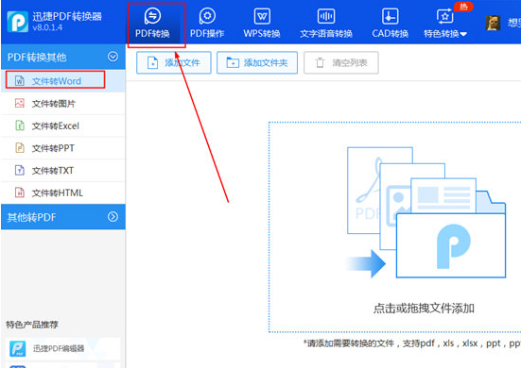Choose the 文件转Excel option
Screen dimensions: 521x368
63,126
